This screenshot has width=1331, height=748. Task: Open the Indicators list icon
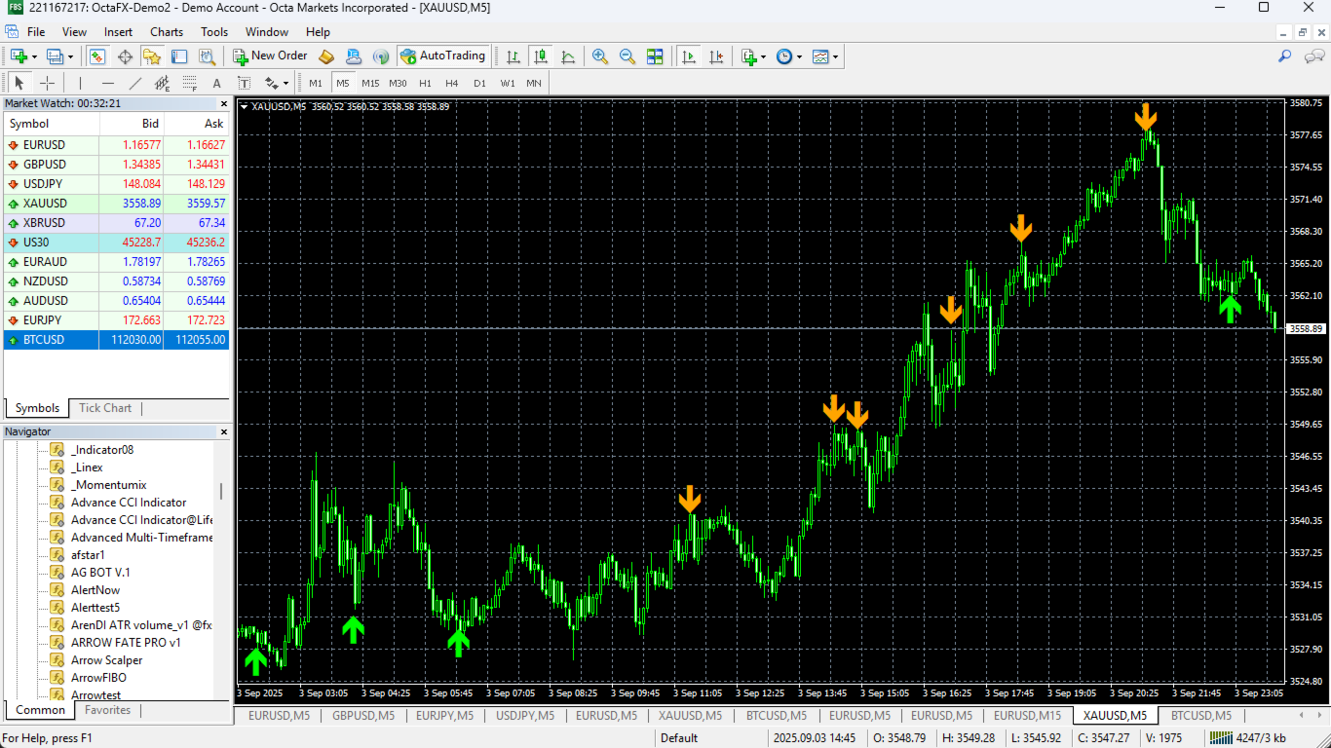coord(748,56)
